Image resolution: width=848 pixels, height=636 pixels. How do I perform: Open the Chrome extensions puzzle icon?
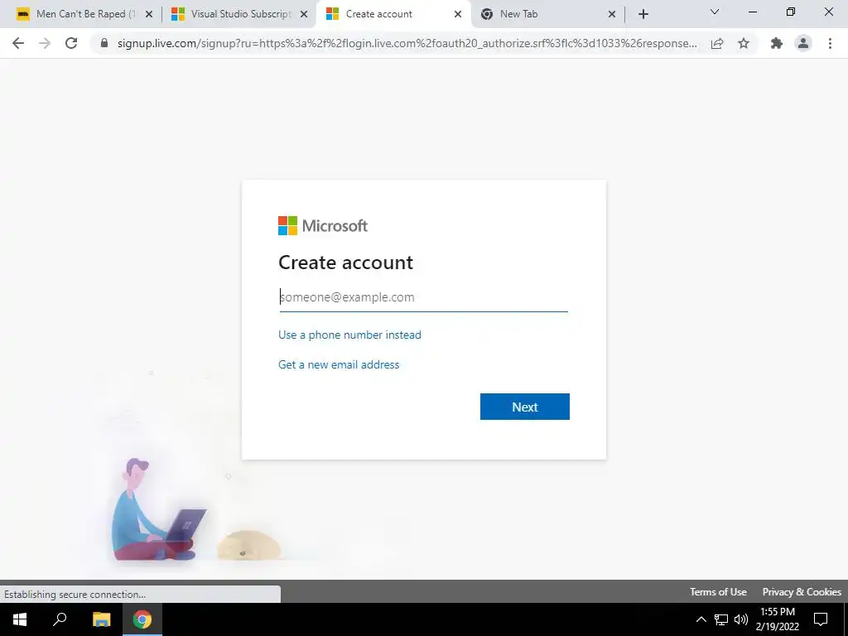[777, 43]
